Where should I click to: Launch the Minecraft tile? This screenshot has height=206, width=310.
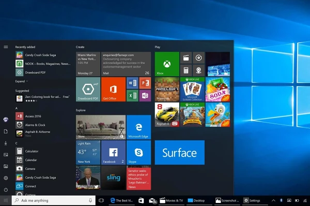[167, 89]
